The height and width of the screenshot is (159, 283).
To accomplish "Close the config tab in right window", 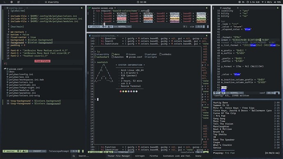I will tap(238, 8).
